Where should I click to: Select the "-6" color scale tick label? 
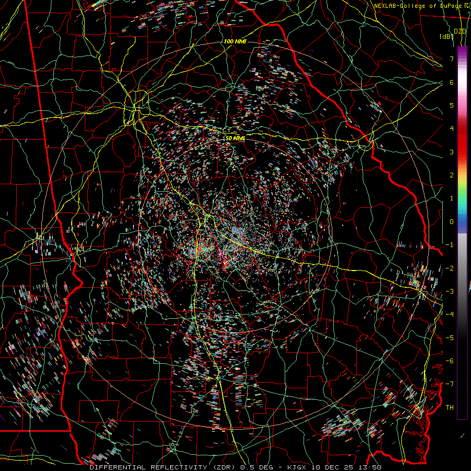[450, 361]
